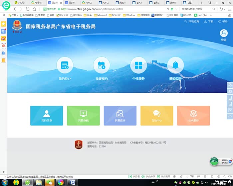
Task: Click the 个性服务 grid icon
Action: pos(138,65)
